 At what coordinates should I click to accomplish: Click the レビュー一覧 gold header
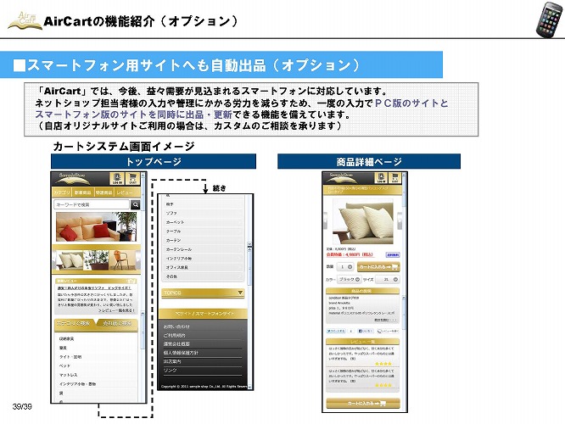(x=363, y=342)
